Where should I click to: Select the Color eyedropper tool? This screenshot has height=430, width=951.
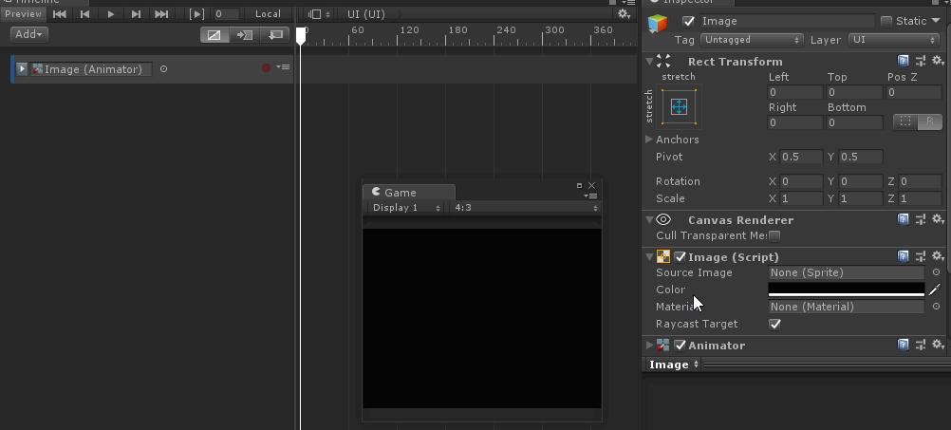coord(935,290)
